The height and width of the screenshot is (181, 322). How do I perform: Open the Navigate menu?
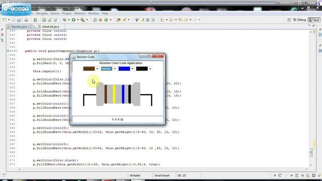[42, 14]
